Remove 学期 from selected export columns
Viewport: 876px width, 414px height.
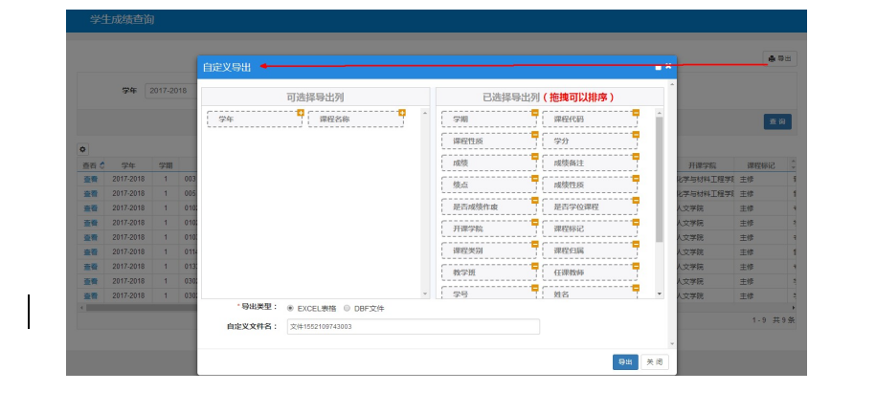[x=534, y=113]
